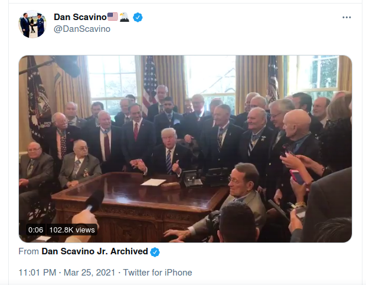Click the pink phone held up in the video
This screenshot has width=366, height=285.
[297, 176]
